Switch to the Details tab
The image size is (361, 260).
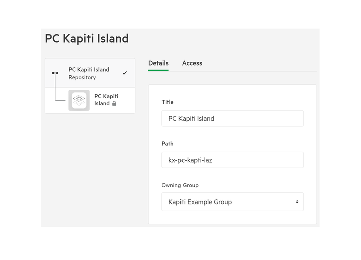(158, 63)
